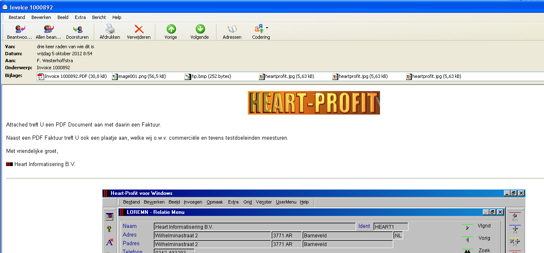Print the email via Afdrukken
This screenshot has height=253, width=544.
pyautogui.click(x=110, y=32)
